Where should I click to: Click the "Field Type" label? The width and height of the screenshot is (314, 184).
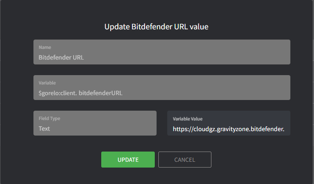tap(50, 119)
